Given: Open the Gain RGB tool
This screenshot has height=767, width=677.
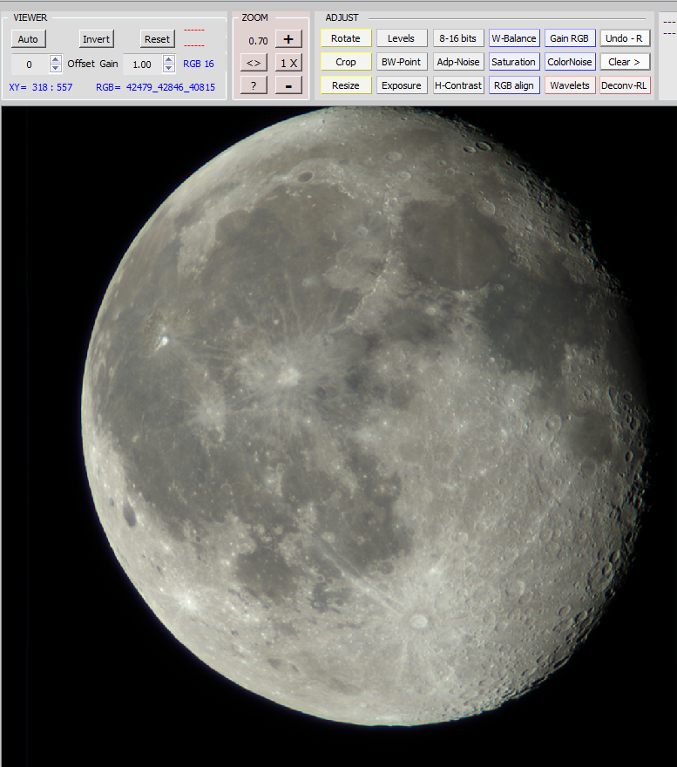Looking at the screenshot, I should point(569,38).
